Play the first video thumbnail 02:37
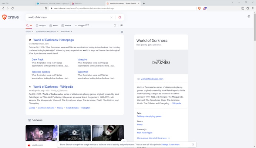The image size is (256, 148). [x=41, y=133]
